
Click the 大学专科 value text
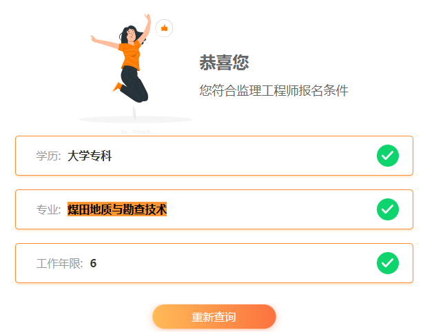[90, 156]
